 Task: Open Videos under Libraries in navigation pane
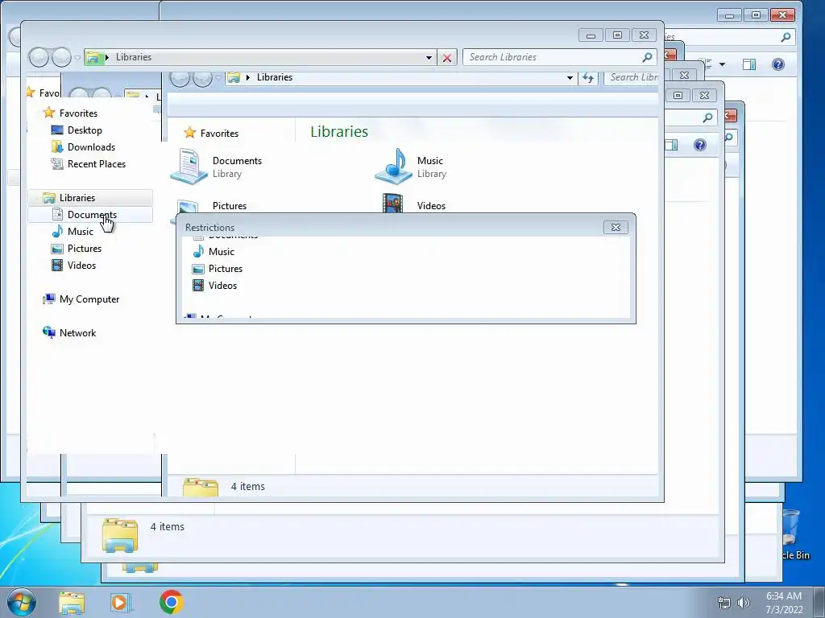click(81, 266)
